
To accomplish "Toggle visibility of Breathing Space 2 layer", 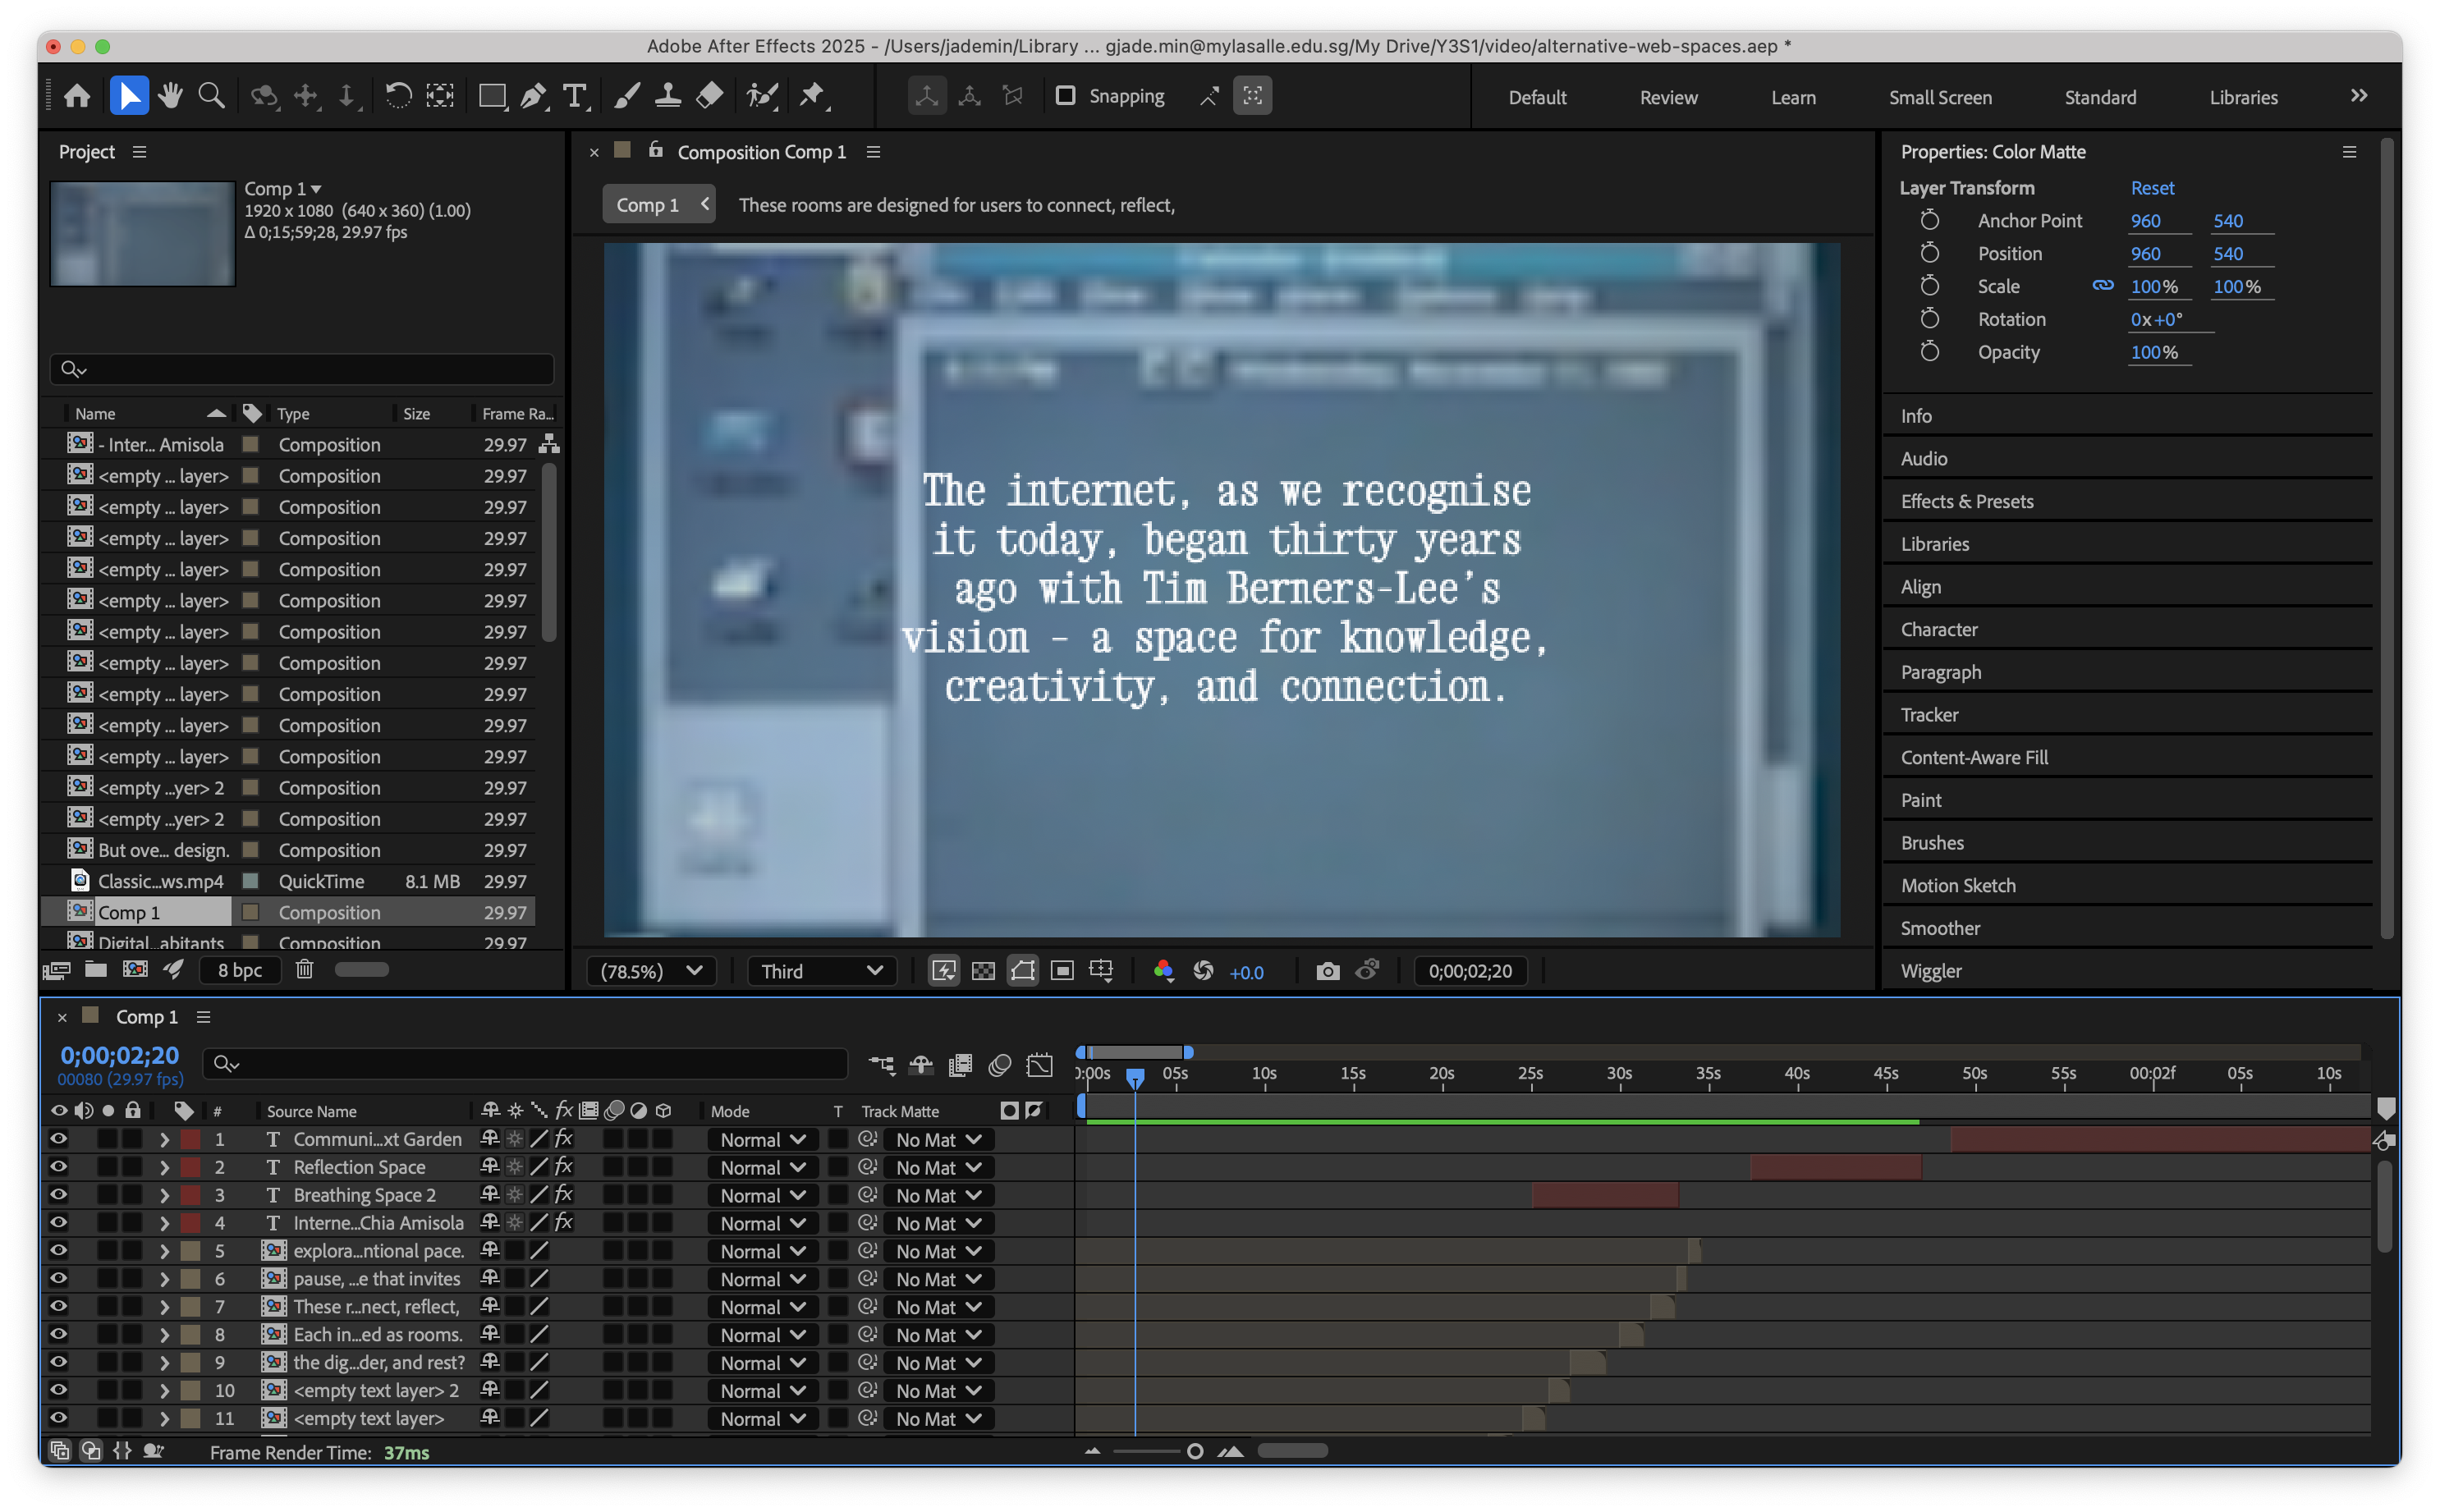I will tap(58, 1195).
